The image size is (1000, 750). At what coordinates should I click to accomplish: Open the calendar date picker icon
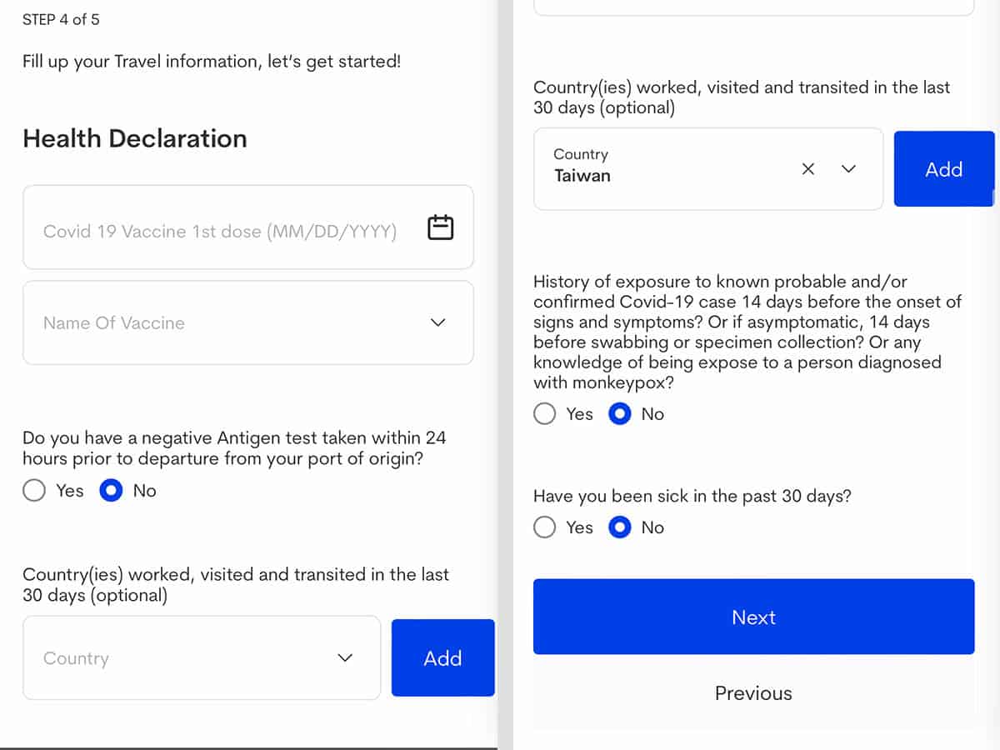[440, 227]
